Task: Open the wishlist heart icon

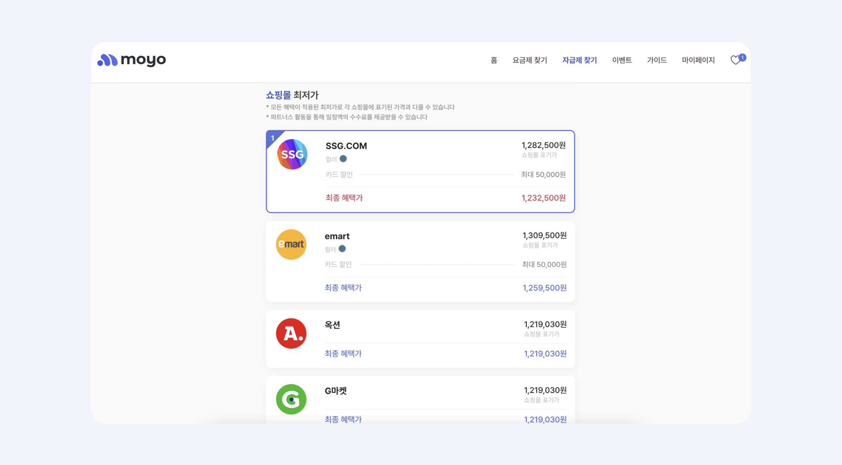Action: click(x=735, y=60)
